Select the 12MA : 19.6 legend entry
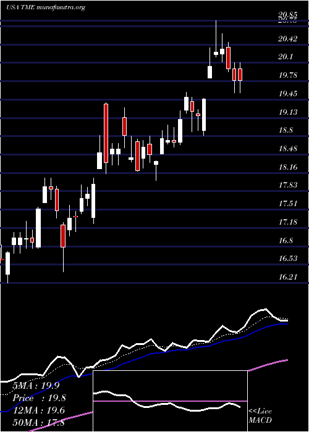Image resolution: width=309 pixels, height=432 pixels. tap(39, 410)
